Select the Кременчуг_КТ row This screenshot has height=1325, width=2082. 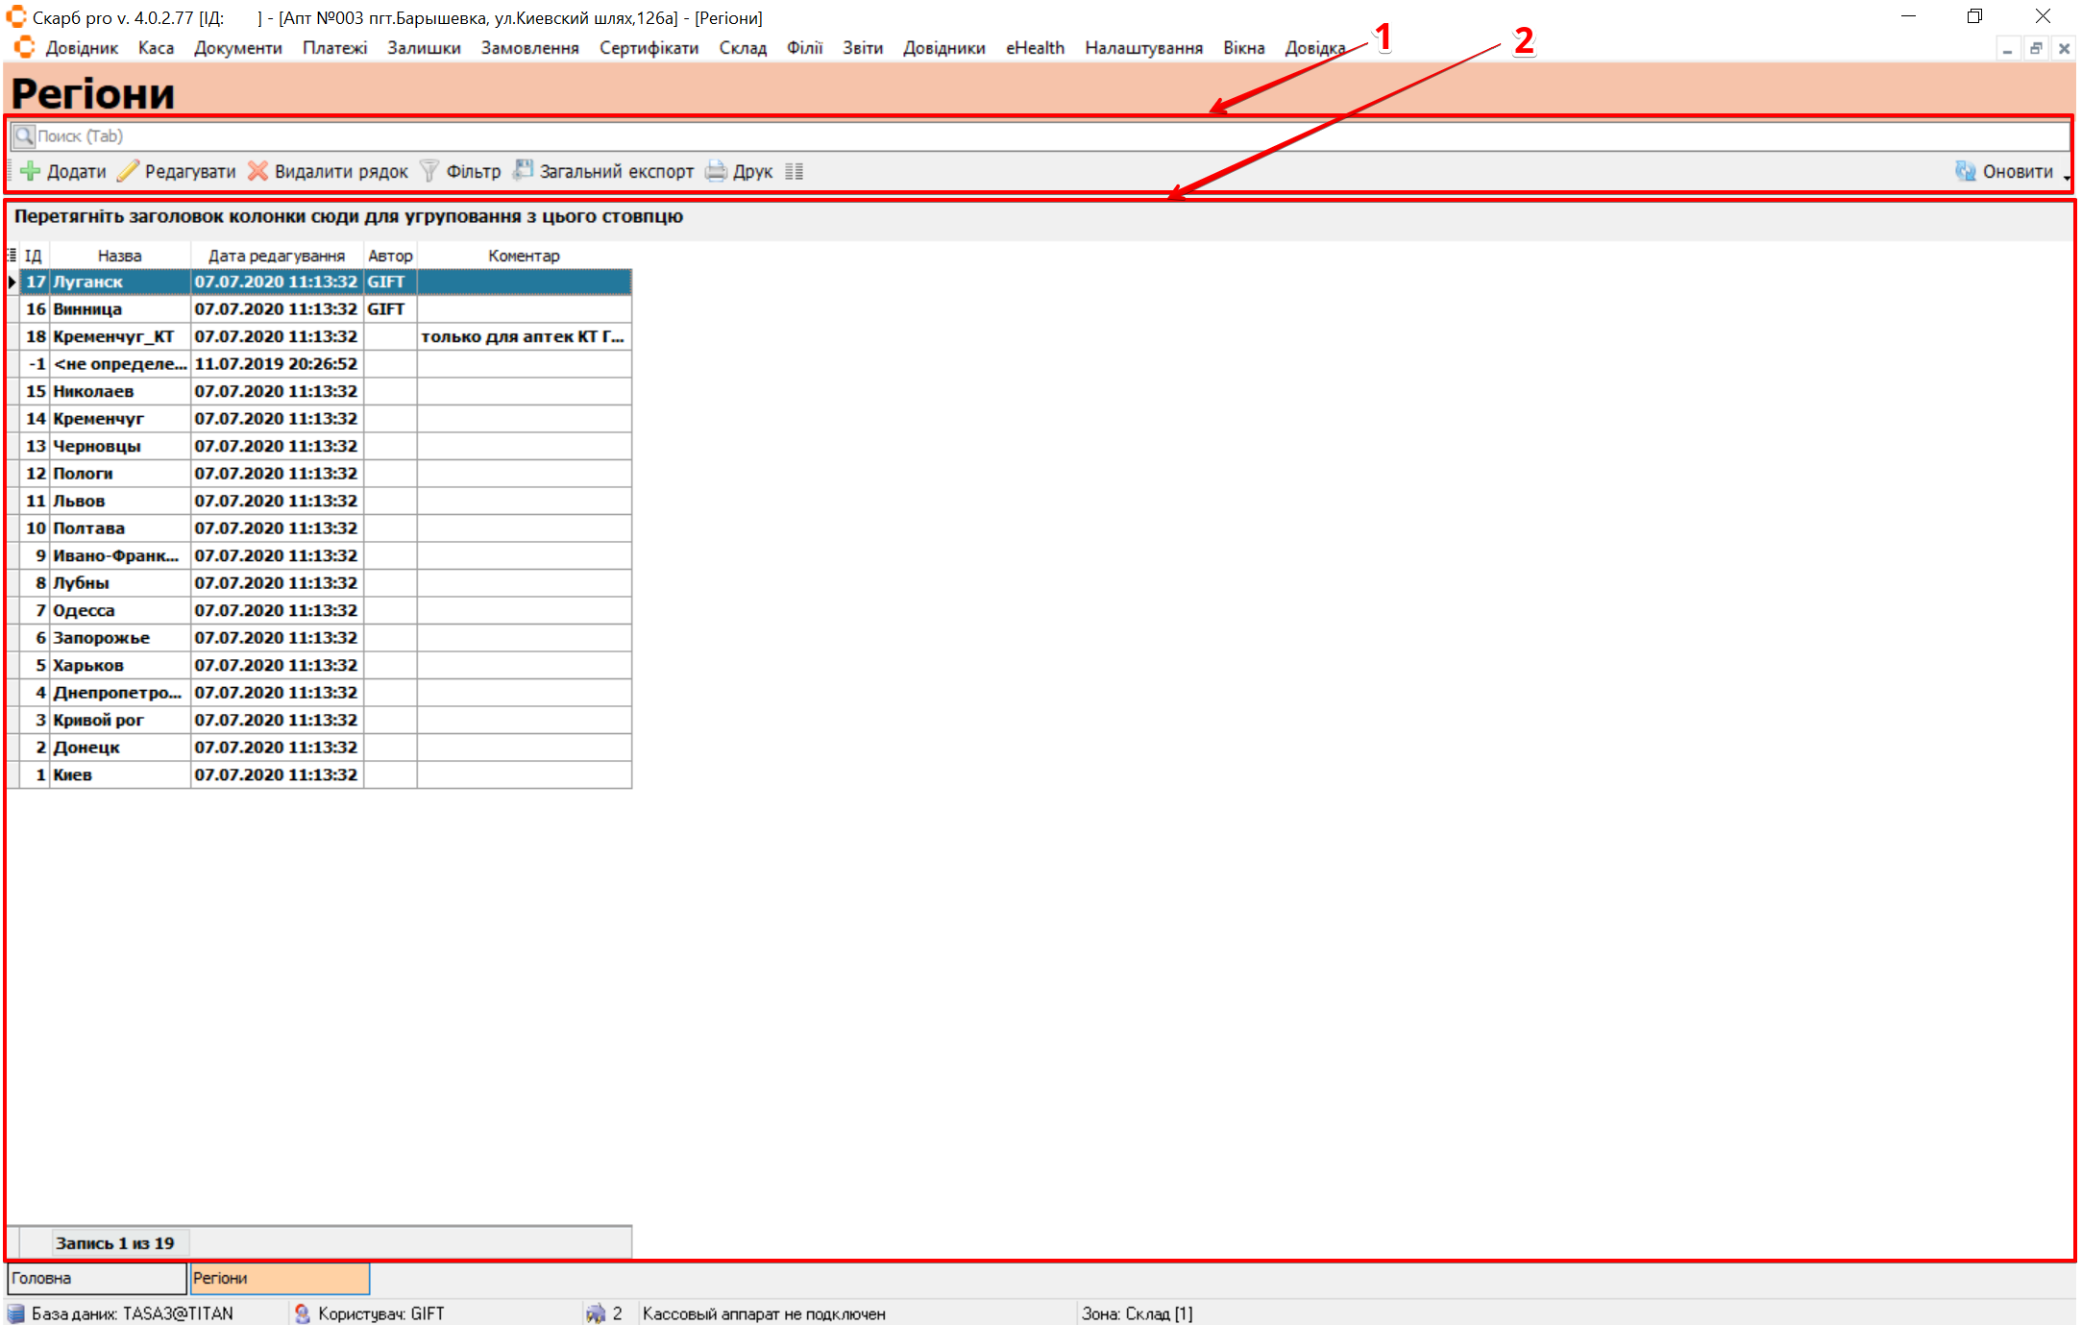coord(113,336)
